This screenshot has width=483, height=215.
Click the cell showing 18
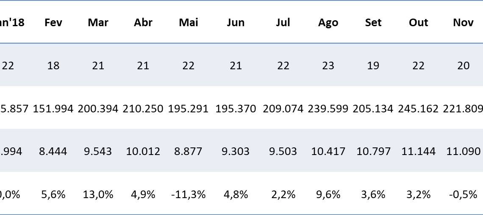[53, 66]
